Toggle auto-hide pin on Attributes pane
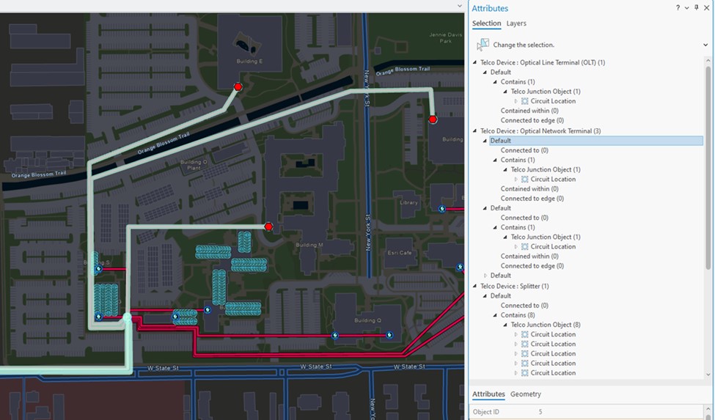 coord(697,8)
